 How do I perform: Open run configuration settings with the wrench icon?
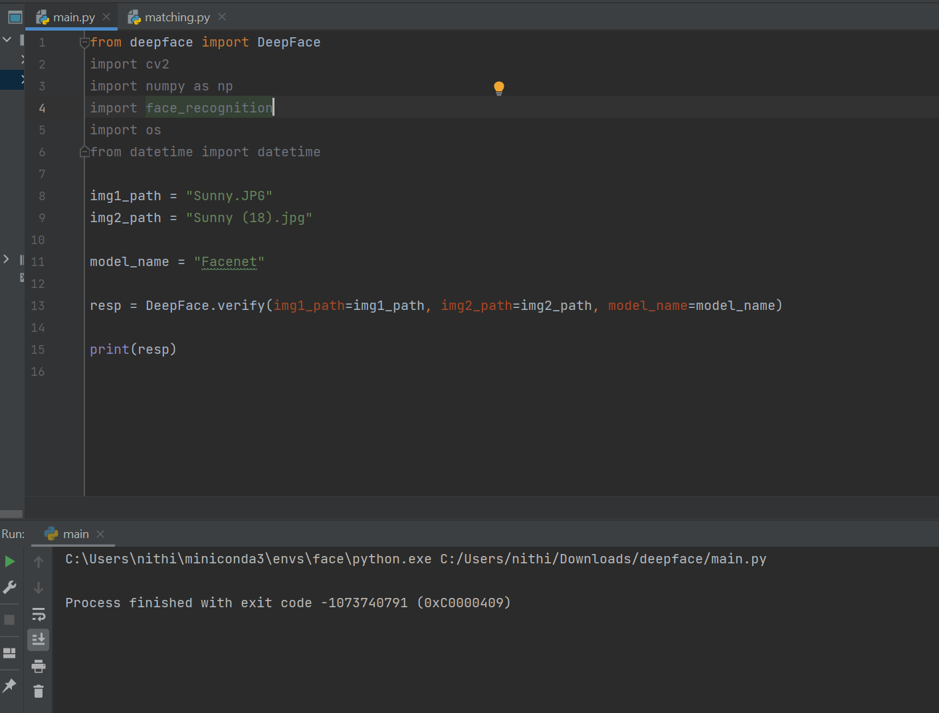click(10, 587)
